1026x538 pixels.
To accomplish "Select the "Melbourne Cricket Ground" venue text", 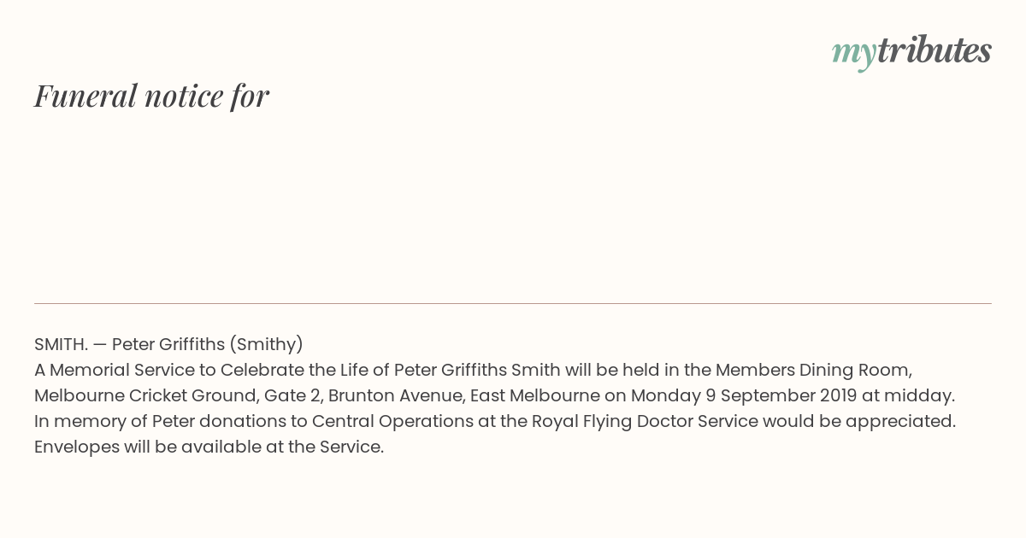I will [145, 395].
